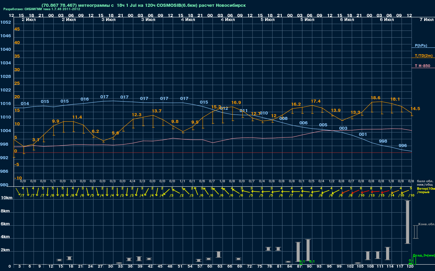This screenshot has height=271, width=435.
Task: Click the 4/4 cloud cover value
Action: pos(133,181)
